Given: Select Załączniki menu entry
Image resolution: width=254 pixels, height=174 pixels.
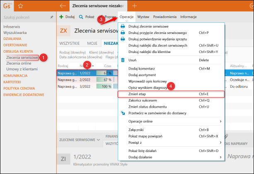Looking at the screenshot, I should pos(171,130).
